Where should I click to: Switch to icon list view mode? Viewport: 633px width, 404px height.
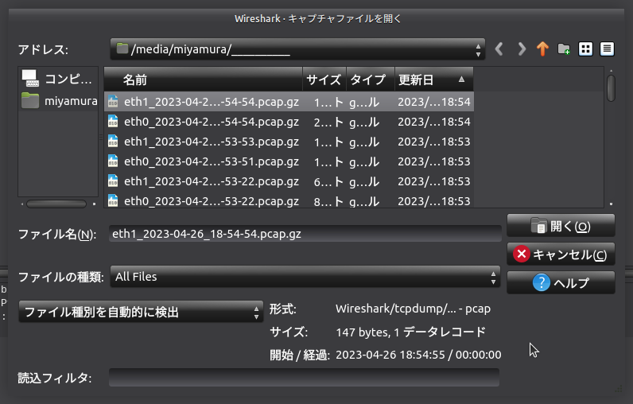click(586, 49)
